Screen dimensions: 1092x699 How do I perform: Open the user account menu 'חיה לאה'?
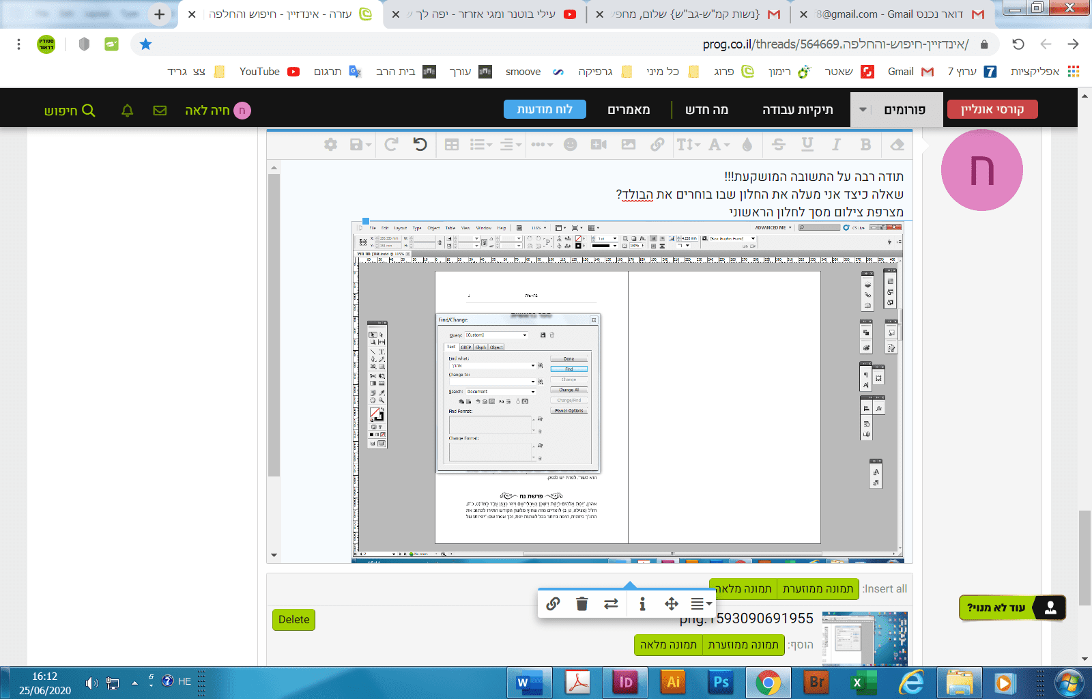click(x=218, y=110)
